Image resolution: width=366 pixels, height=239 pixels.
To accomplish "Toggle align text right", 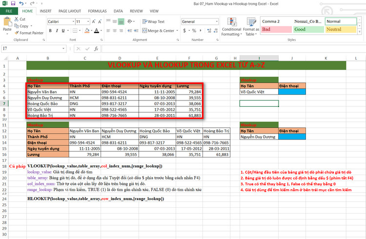I will 121,31.
